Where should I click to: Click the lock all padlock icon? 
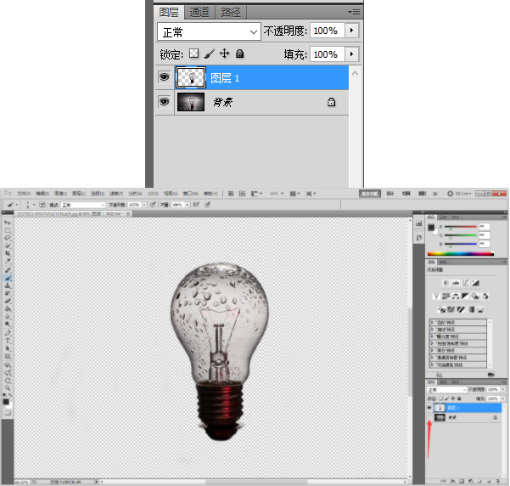(x=240, y=54)
